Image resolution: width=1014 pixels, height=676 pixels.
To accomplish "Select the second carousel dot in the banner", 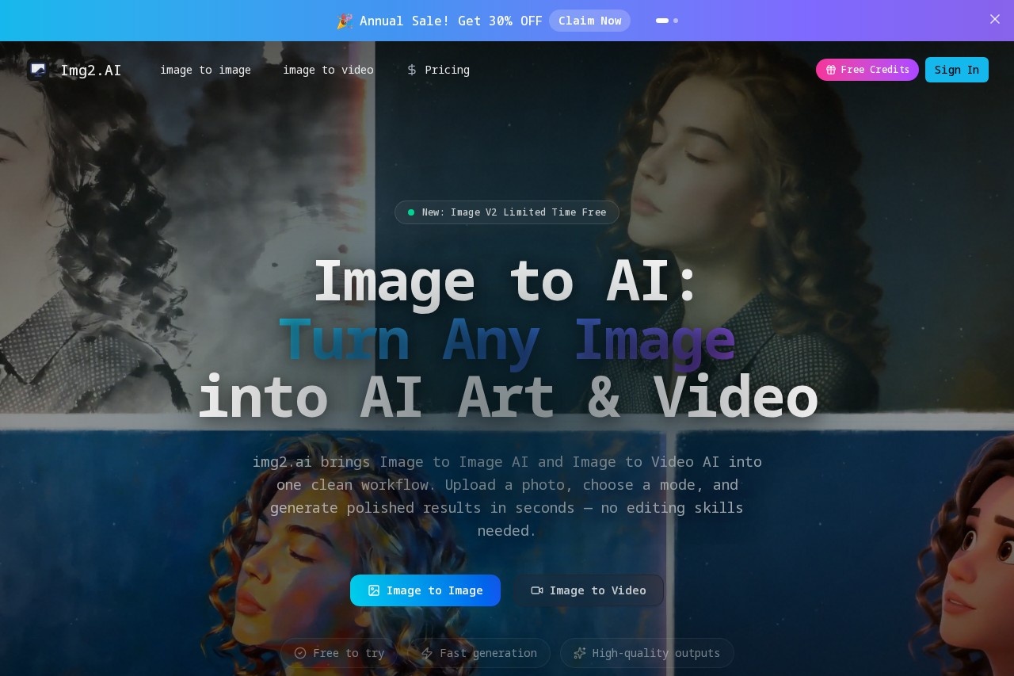I will point(676,21).
